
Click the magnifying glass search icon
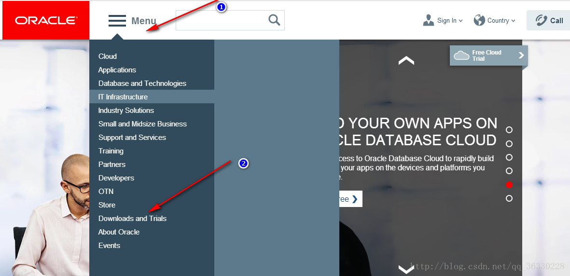coord(275,20)
